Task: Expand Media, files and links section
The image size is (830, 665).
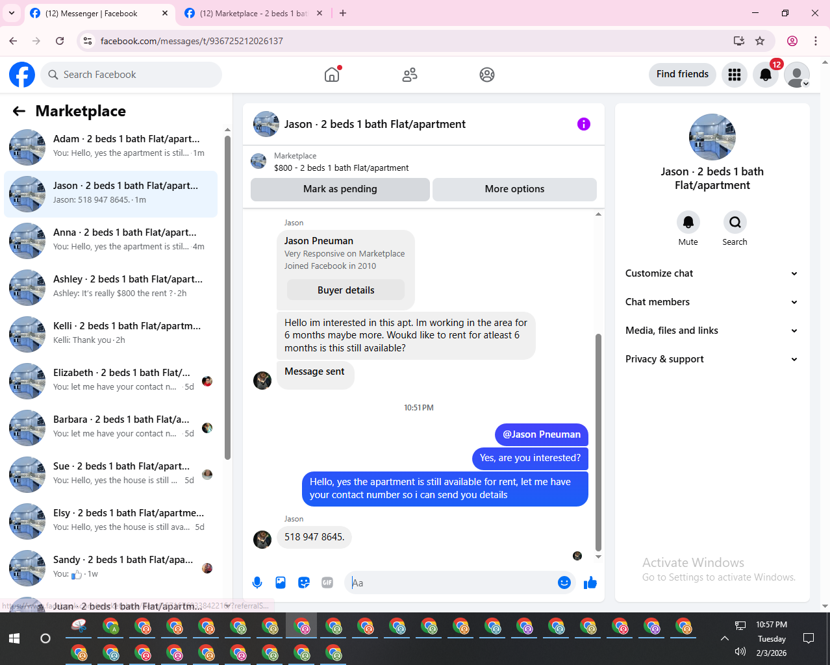Action: [x=712, y=331]
